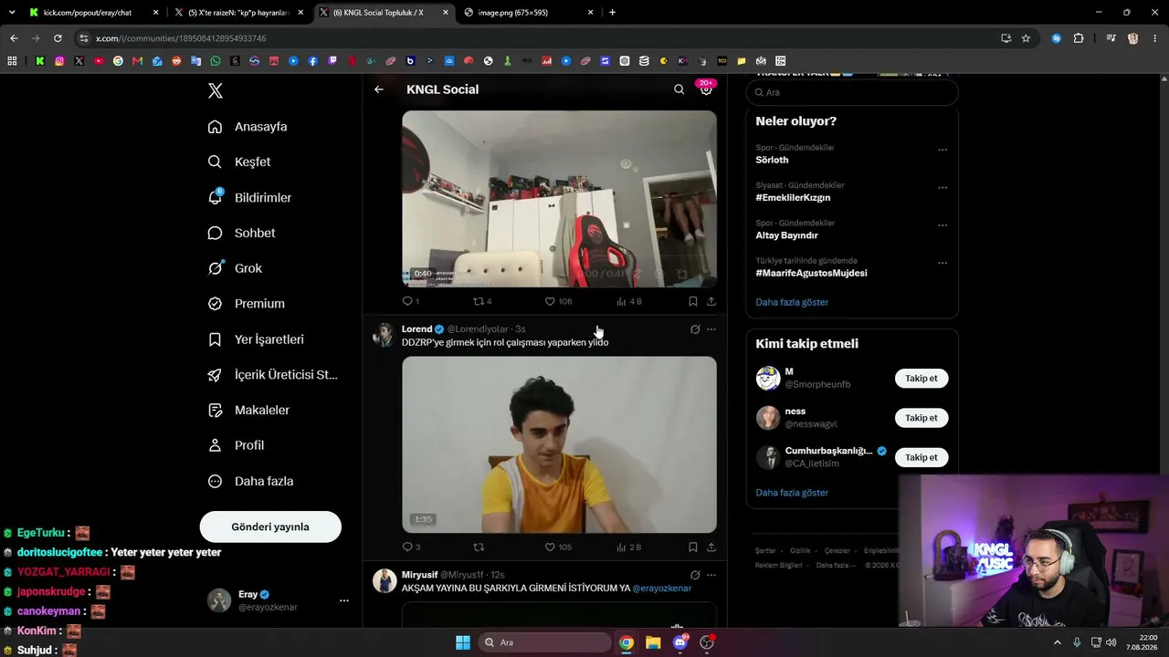
Task: Show more follow suggestions
Action: (792, 493)
